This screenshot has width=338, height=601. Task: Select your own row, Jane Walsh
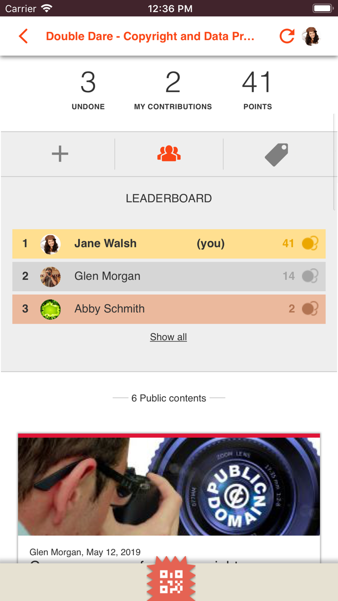145,243
